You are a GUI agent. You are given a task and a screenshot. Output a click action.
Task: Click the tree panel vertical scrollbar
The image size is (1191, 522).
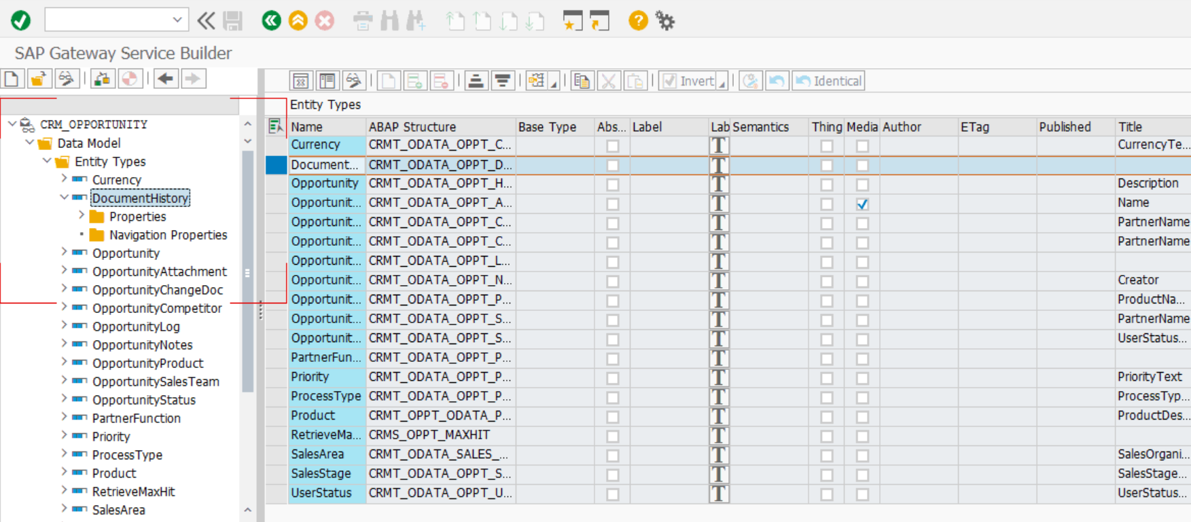click(x=247, y=272)
